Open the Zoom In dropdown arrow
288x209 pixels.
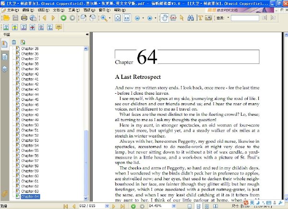point(156,18)
